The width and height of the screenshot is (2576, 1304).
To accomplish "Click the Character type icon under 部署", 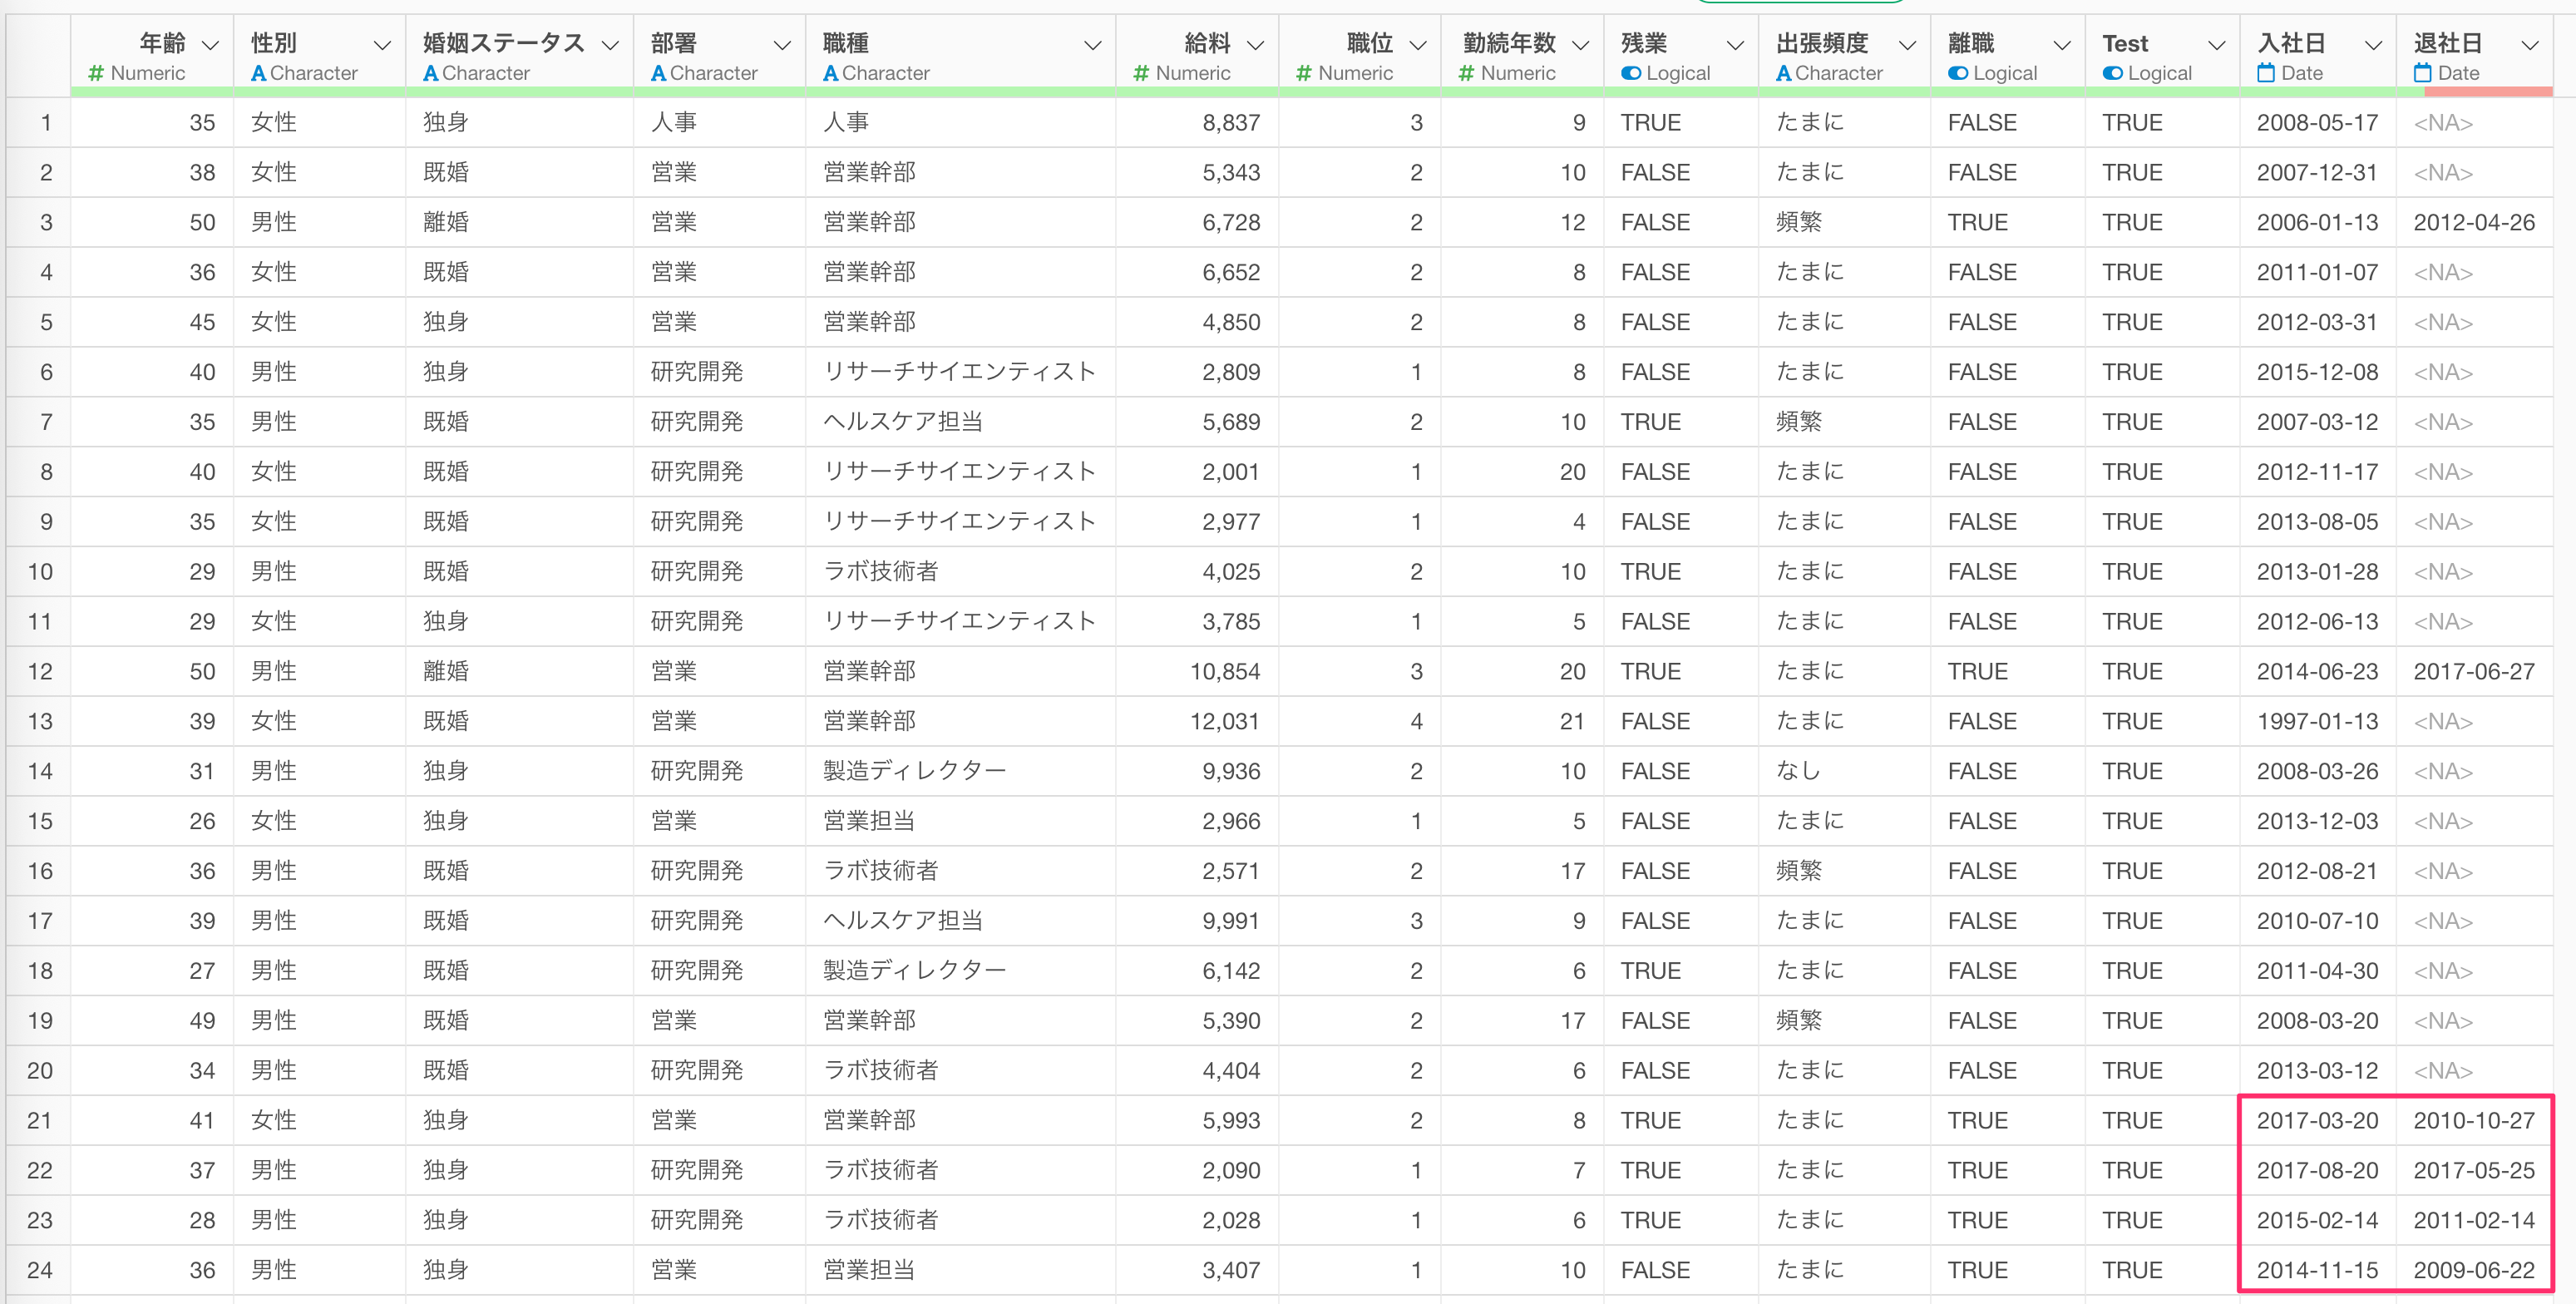I will (658, 73).
